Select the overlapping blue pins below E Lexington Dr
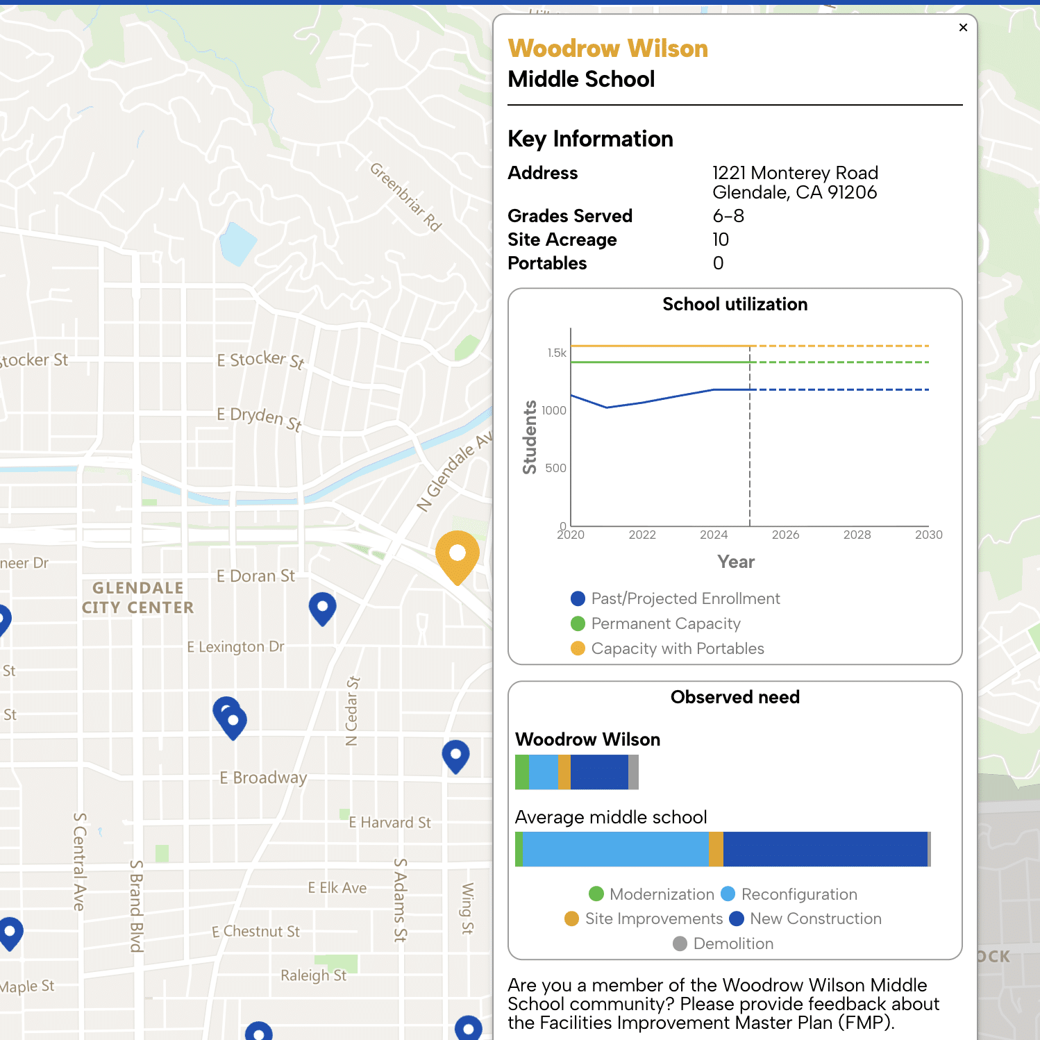 tap(230, 718)
